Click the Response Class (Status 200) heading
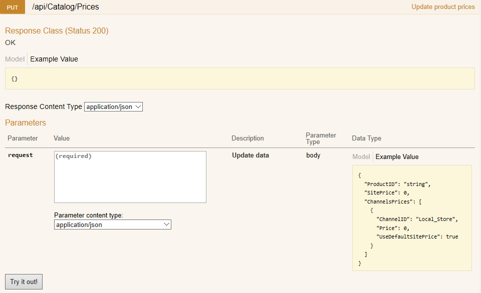Viewport: 481px width, 293px height. (x=57, y=30)
